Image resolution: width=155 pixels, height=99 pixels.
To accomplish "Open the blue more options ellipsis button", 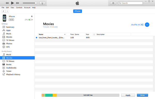I will [147, 25].
